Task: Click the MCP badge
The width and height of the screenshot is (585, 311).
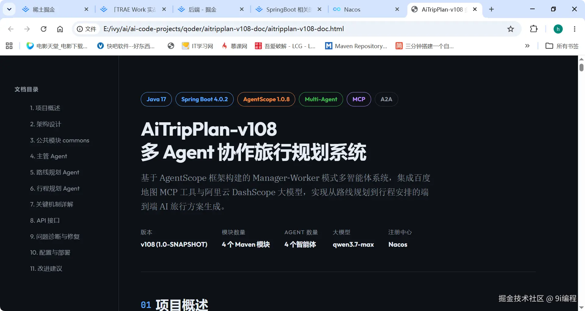Action: [x=359, y=99]
